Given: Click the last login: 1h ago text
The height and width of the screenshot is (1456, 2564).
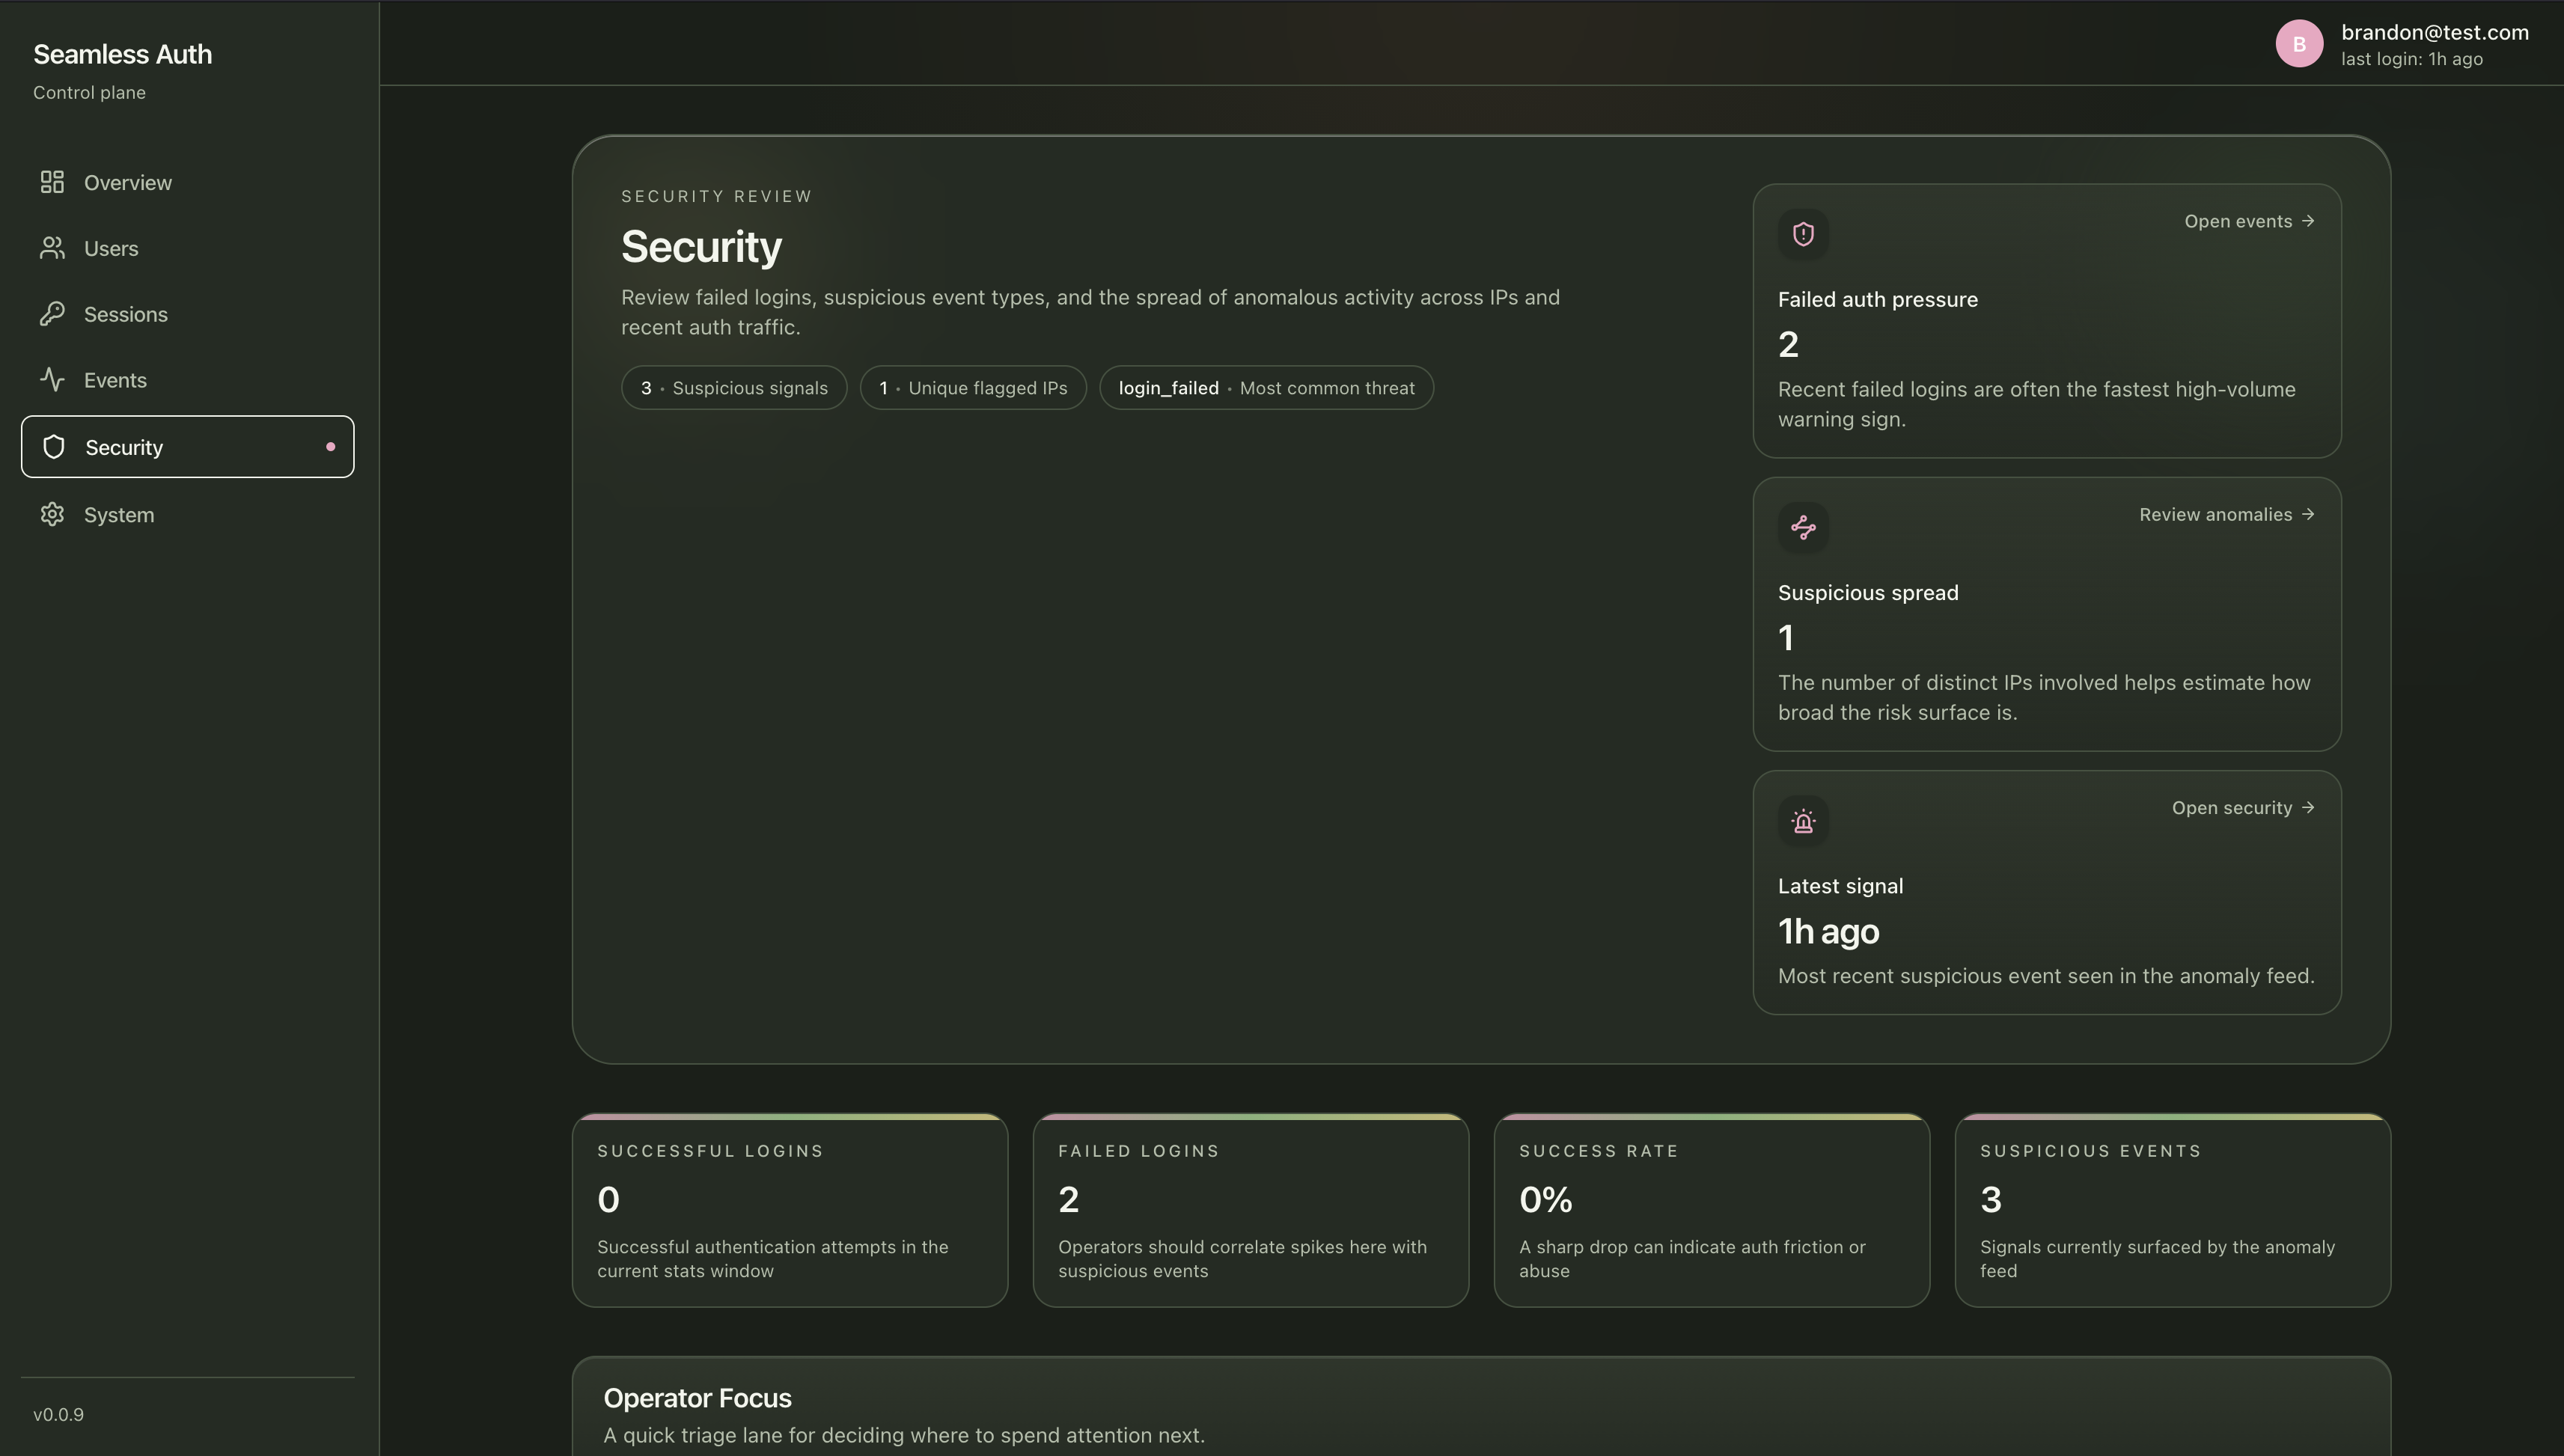Looking at the screenshot, I should click(2412, 59).
